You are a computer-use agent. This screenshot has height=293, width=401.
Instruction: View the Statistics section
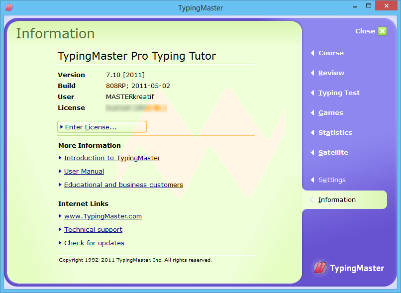click(335, 133)
